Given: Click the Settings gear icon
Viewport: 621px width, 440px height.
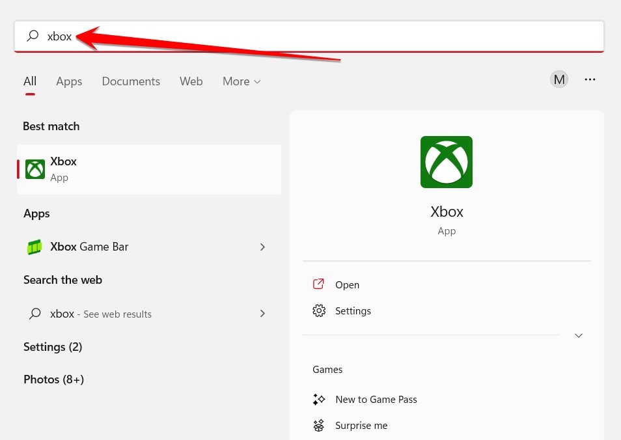Looking at the screenshot, I should click(319, 311).
